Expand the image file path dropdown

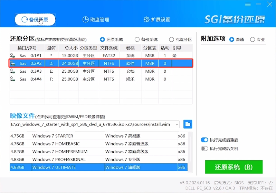[x=177, y=124]
